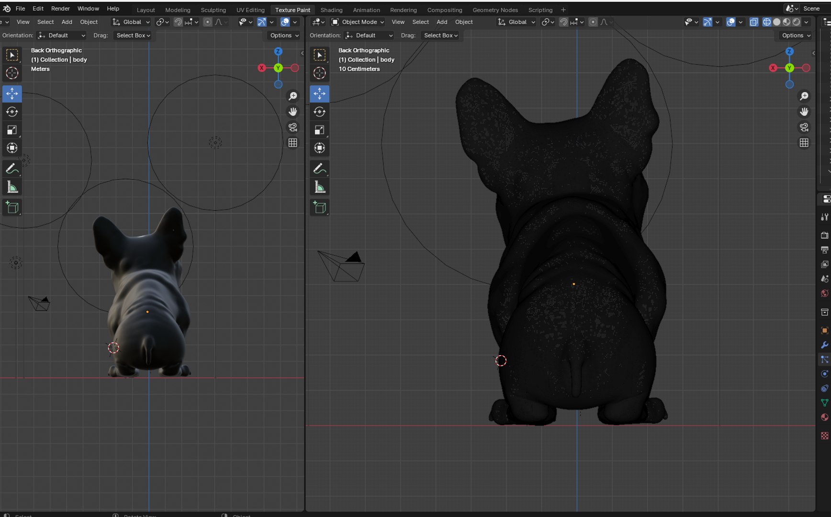
Task: Select the Cursor tool in right viewport
Action: [x=320, y=73]
